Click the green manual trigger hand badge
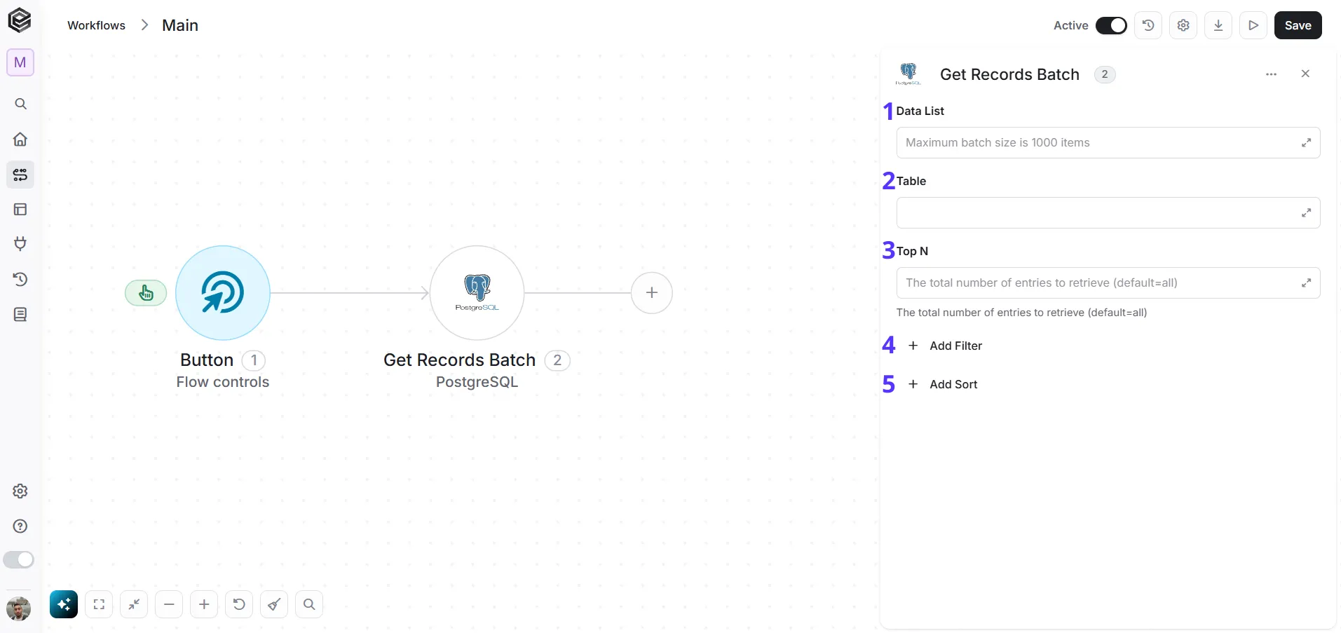This screenshot has height=633, width=1341. (146, 293)
